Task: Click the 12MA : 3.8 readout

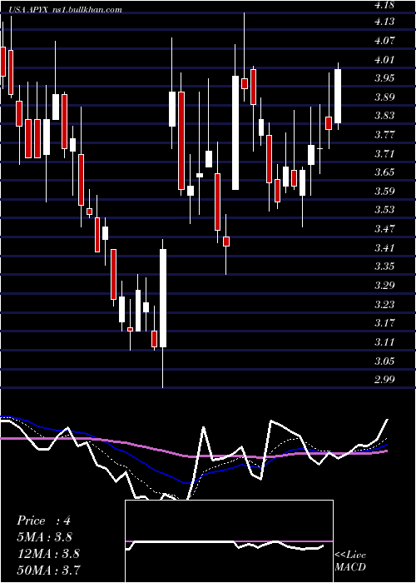Action: pyautogui.click(x=48, y=553)
